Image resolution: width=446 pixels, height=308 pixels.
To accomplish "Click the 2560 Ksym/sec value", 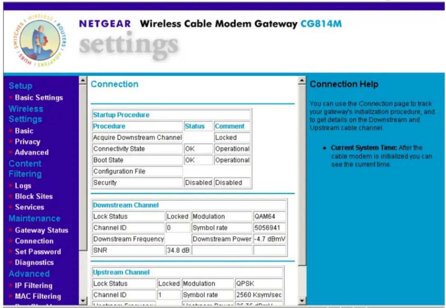I will [x=259, y=295].
